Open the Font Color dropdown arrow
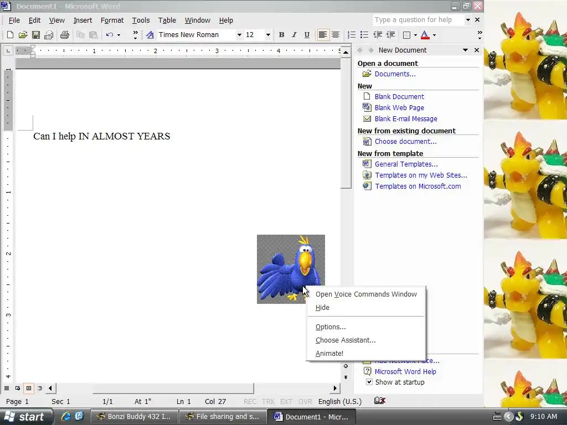The height and width of the screenshot is (425, 567). click(434, 35)
